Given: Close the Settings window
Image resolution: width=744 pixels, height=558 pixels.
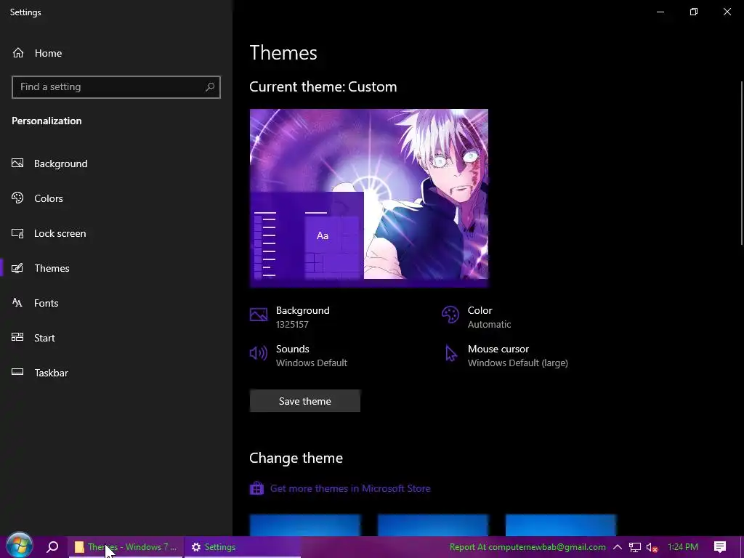Looking at the screenshot, I should pos(727,12).
